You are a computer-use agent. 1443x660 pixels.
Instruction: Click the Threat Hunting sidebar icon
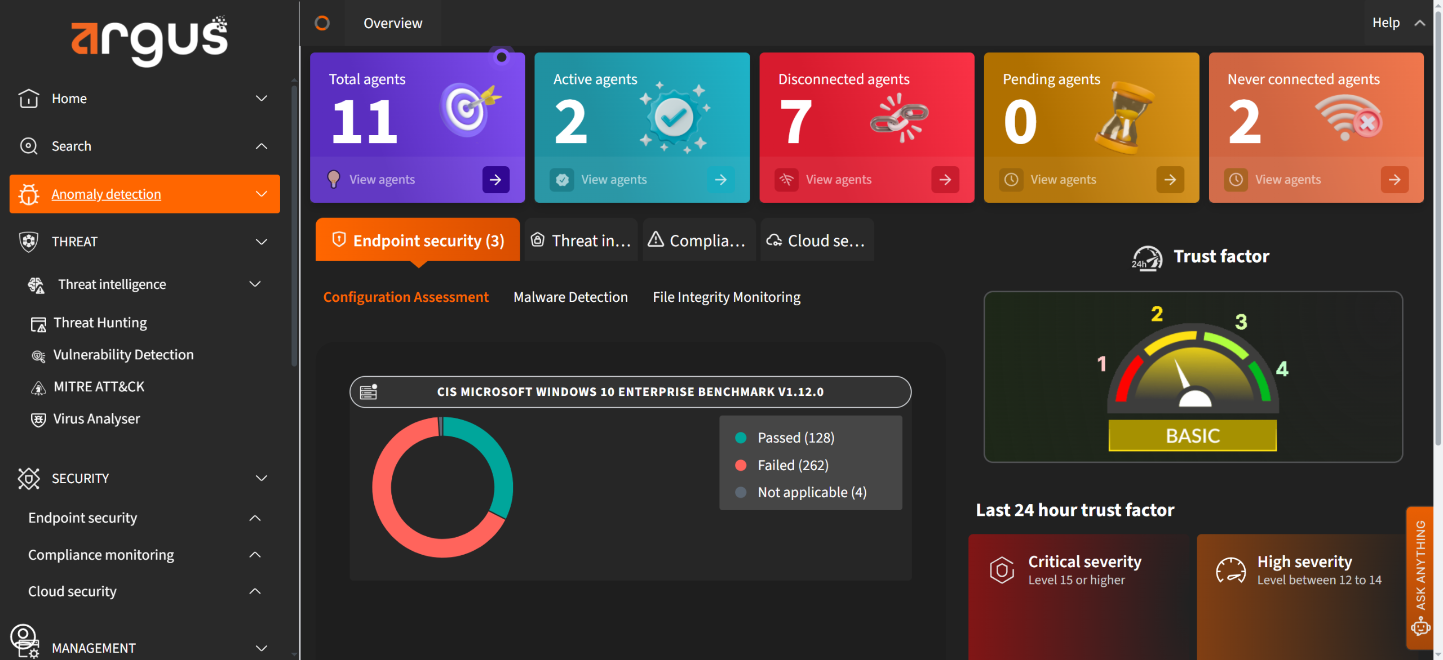(x=38, y=324)
